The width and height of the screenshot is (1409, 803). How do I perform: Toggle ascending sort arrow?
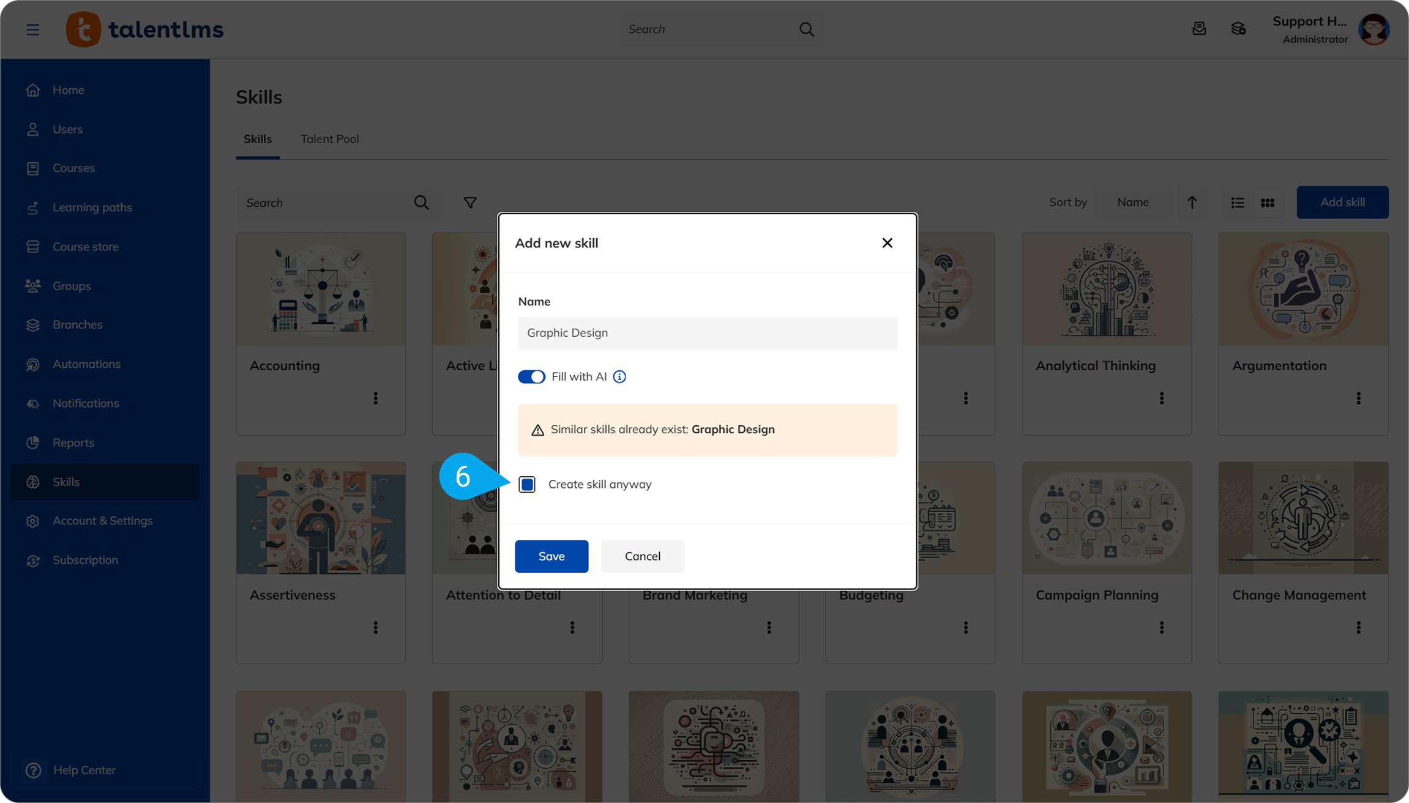pyautogui.click(x=1192, y=203)
